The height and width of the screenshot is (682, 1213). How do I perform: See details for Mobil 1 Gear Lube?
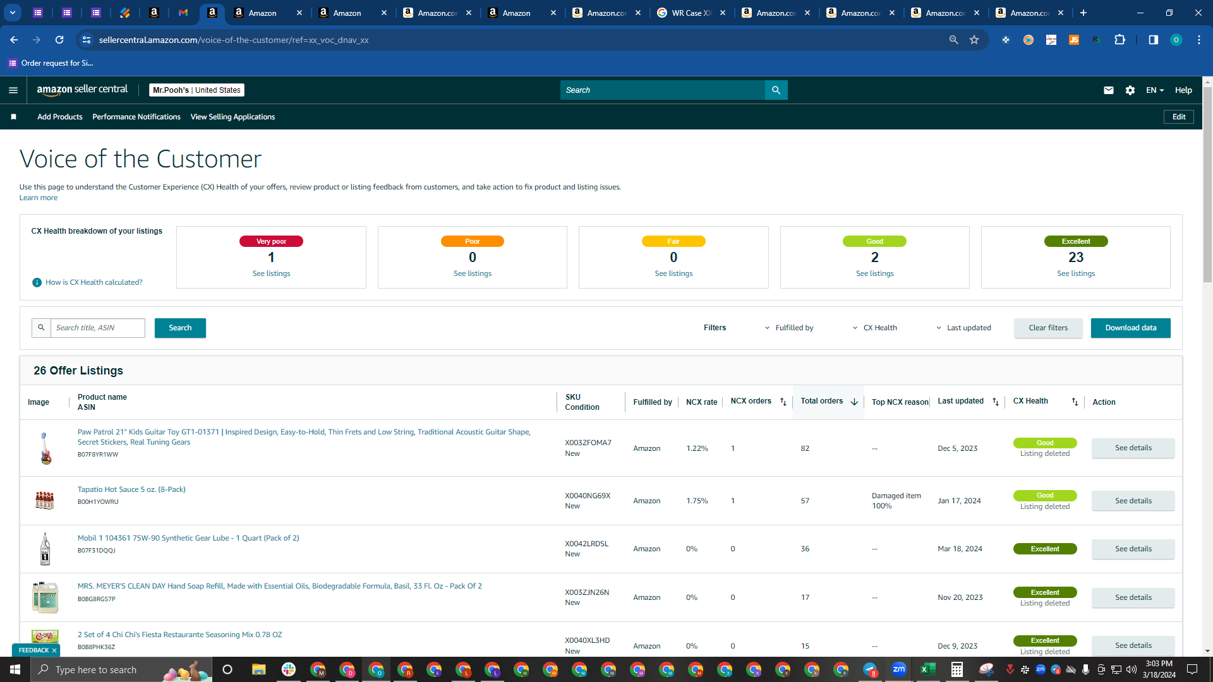coord(1133,549)
